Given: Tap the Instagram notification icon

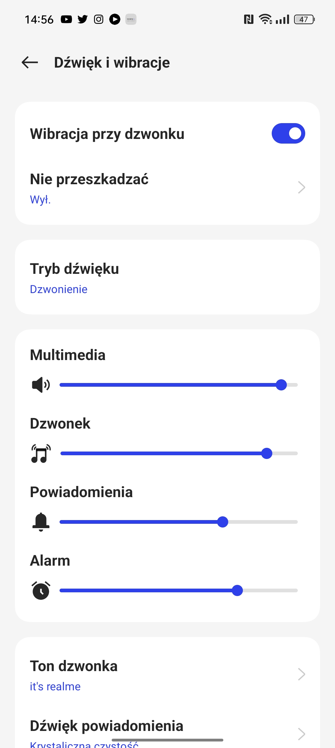Looking at the screenshot, I should click(99, 20).
